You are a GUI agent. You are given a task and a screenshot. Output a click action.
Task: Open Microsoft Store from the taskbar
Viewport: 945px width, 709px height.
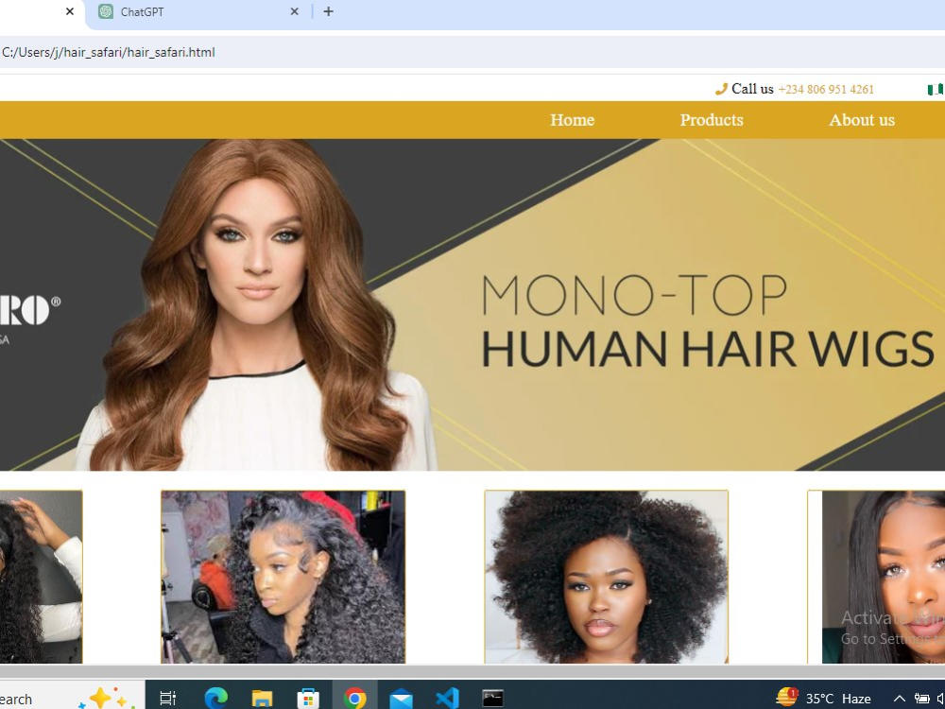click(x=307, y=699)
